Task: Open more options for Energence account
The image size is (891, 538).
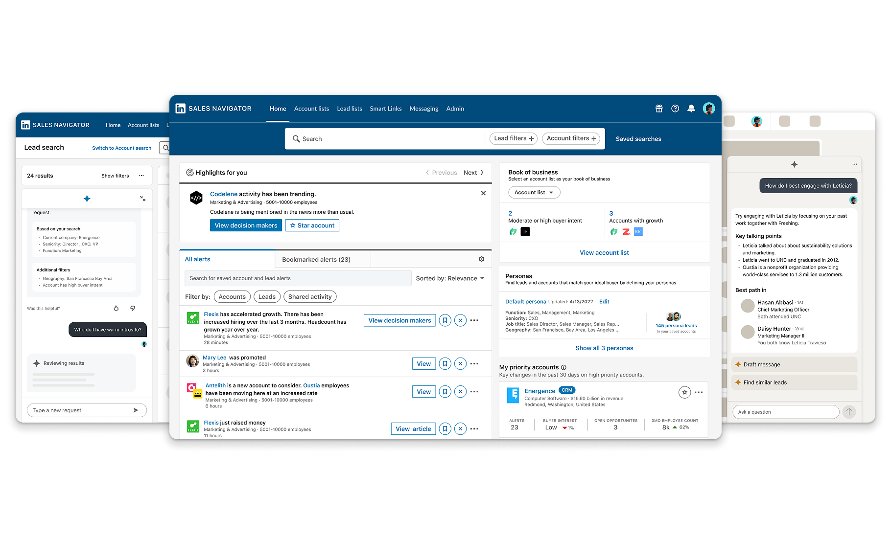Action: [699, 392]
